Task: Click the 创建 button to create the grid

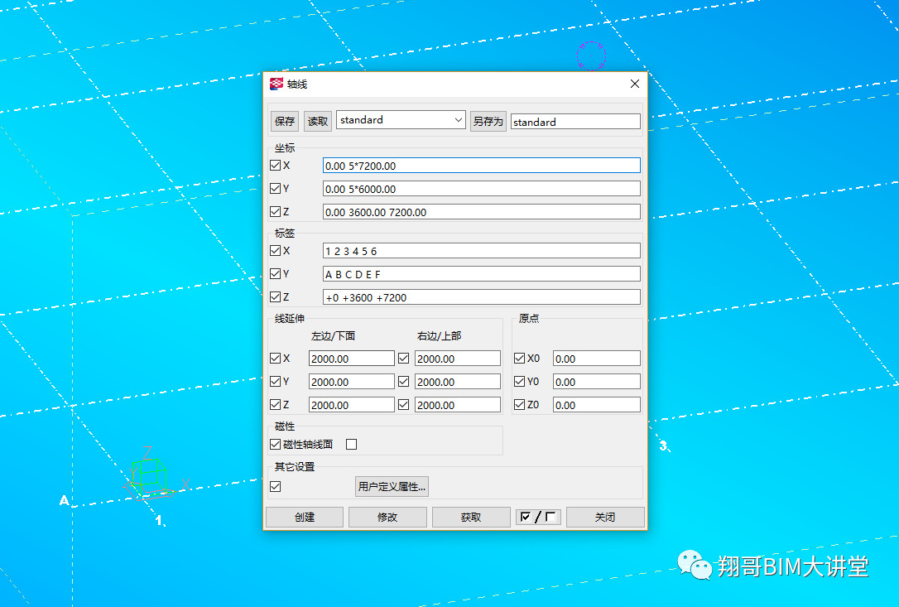Action: click(304, 517)
